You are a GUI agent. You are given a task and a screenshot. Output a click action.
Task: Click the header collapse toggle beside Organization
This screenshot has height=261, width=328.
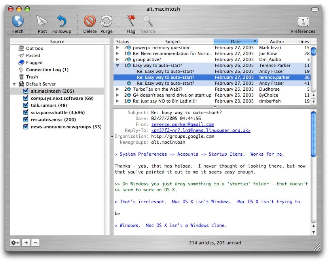(x=112, y=137)
